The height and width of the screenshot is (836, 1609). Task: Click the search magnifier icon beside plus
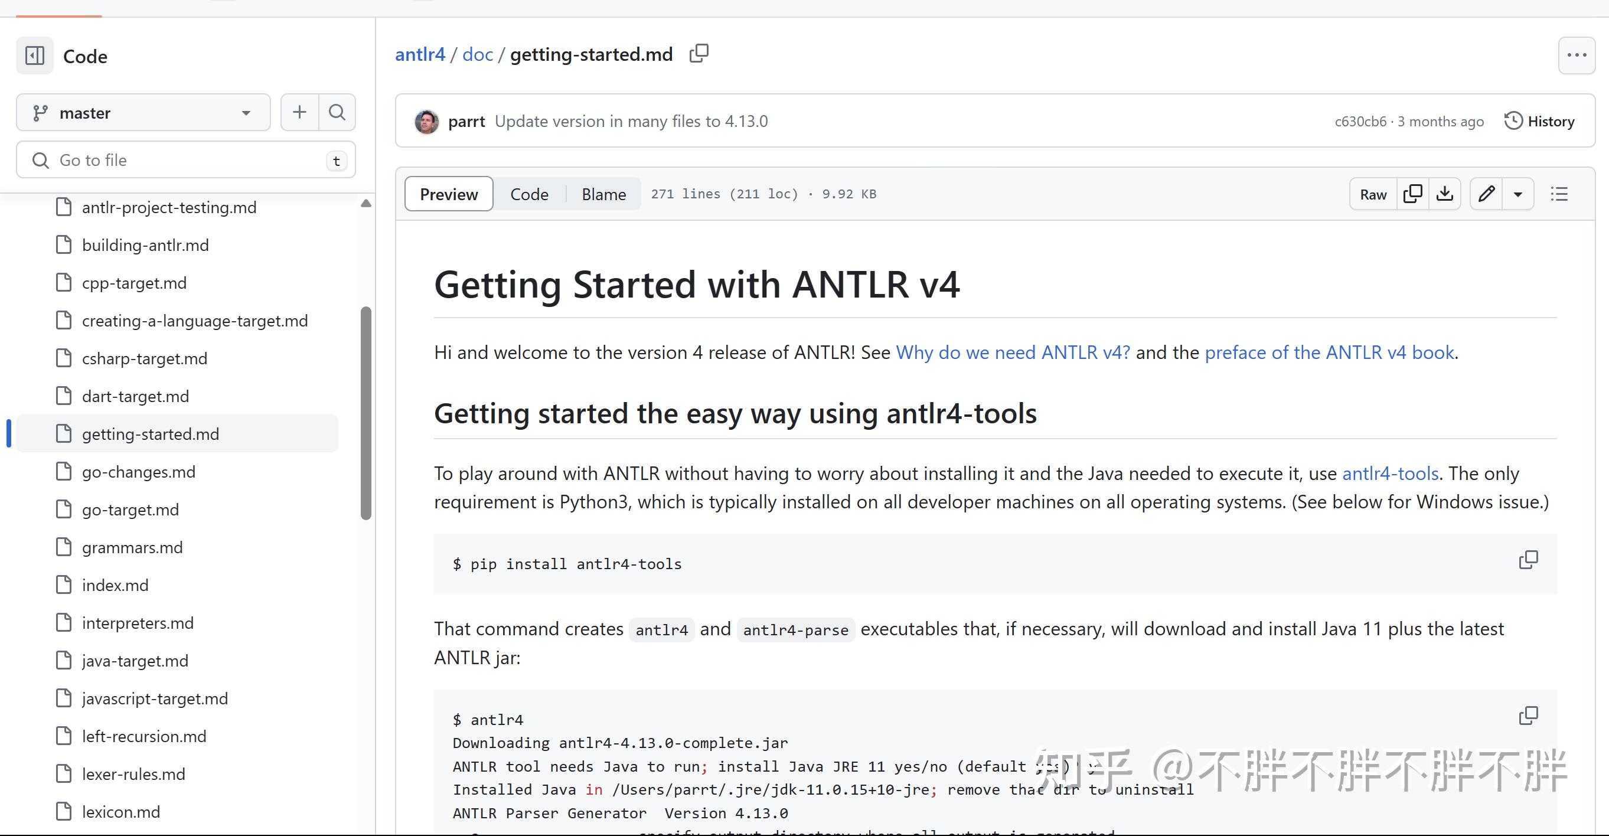(x=337, y=112)
